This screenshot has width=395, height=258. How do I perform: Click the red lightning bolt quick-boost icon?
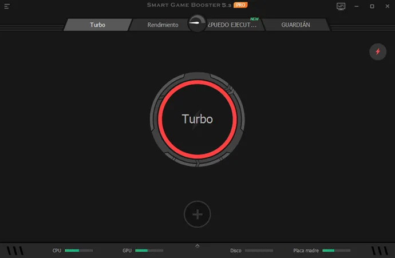378,52
